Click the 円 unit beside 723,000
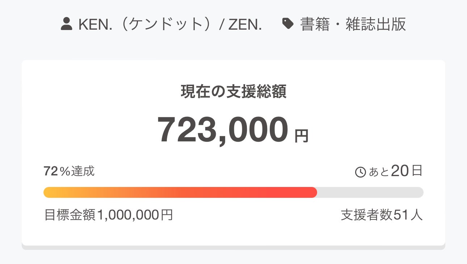467x264 pixels. point(301,136)
